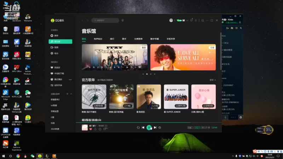
Task: Switch to the 数字专辑 tab
Action: 155,39
